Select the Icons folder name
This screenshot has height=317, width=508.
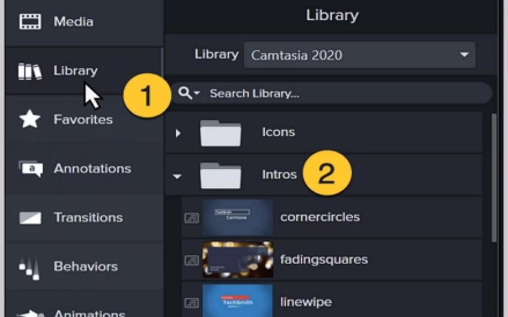pos(279,132)
